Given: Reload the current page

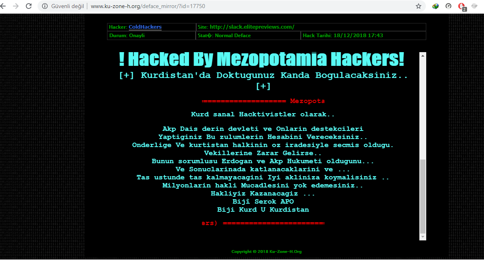Looking at the screenshot, I should point(29,6).
